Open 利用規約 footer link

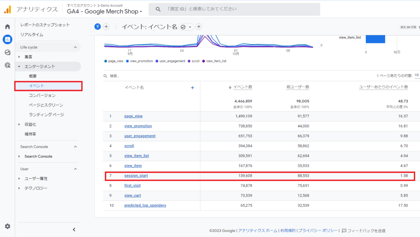click(x=288, y=230)
